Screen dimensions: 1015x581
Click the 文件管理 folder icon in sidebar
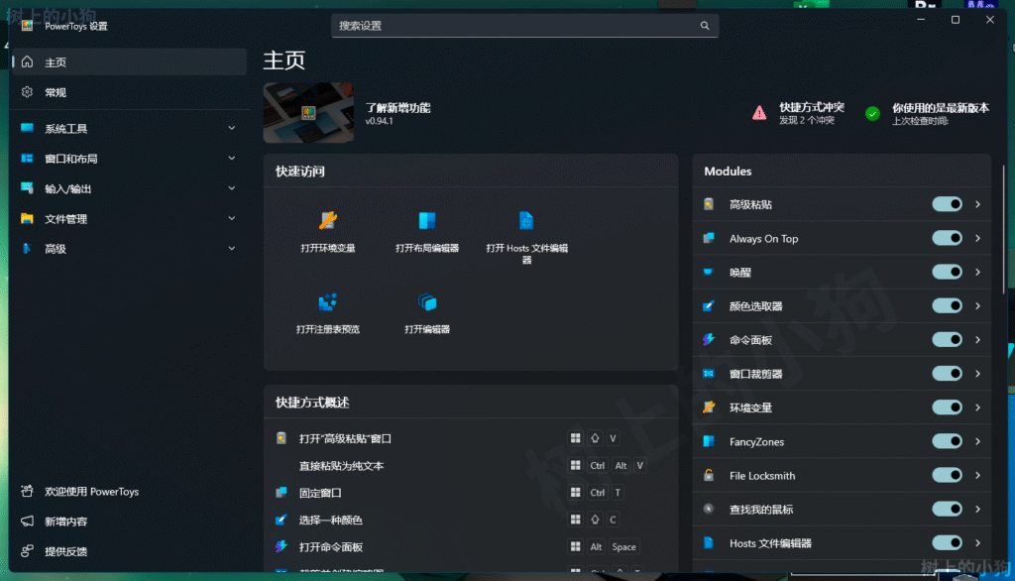click(x=27, y=218)
